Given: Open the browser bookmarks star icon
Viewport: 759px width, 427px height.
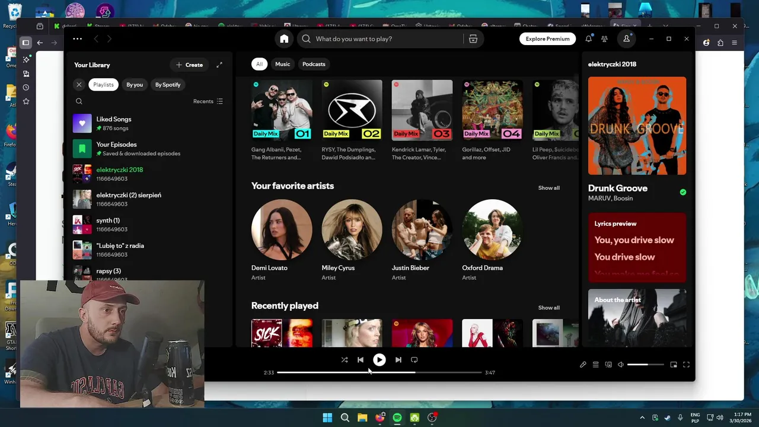Looking at the screenshot, I should point(26,102).
